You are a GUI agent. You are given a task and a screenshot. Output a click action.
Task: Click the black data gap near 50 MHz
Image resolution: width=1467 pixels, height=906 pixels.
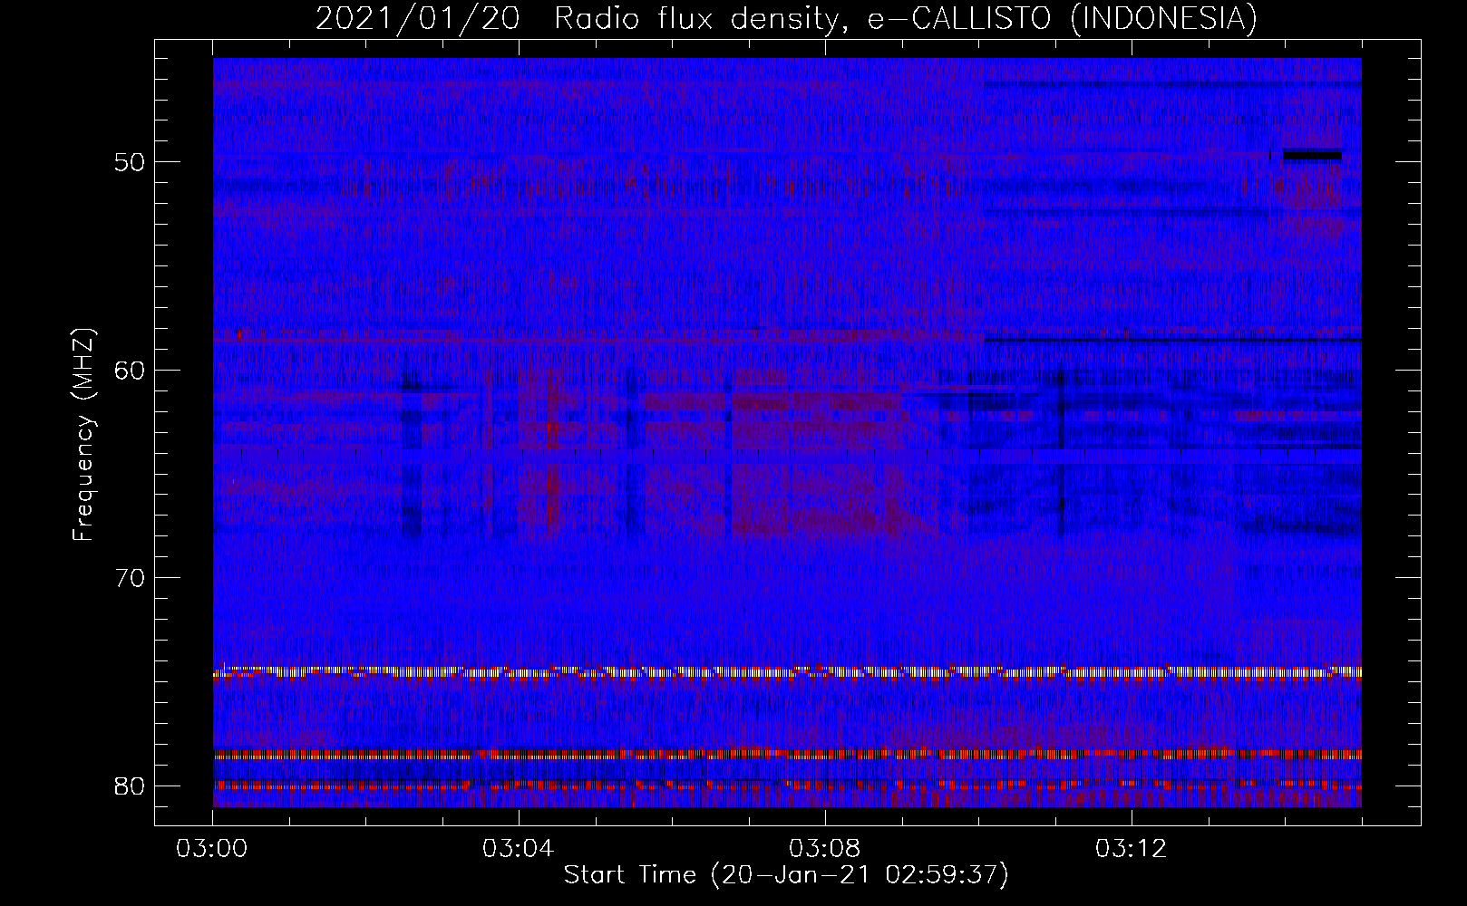click(x=1312, y=155)
